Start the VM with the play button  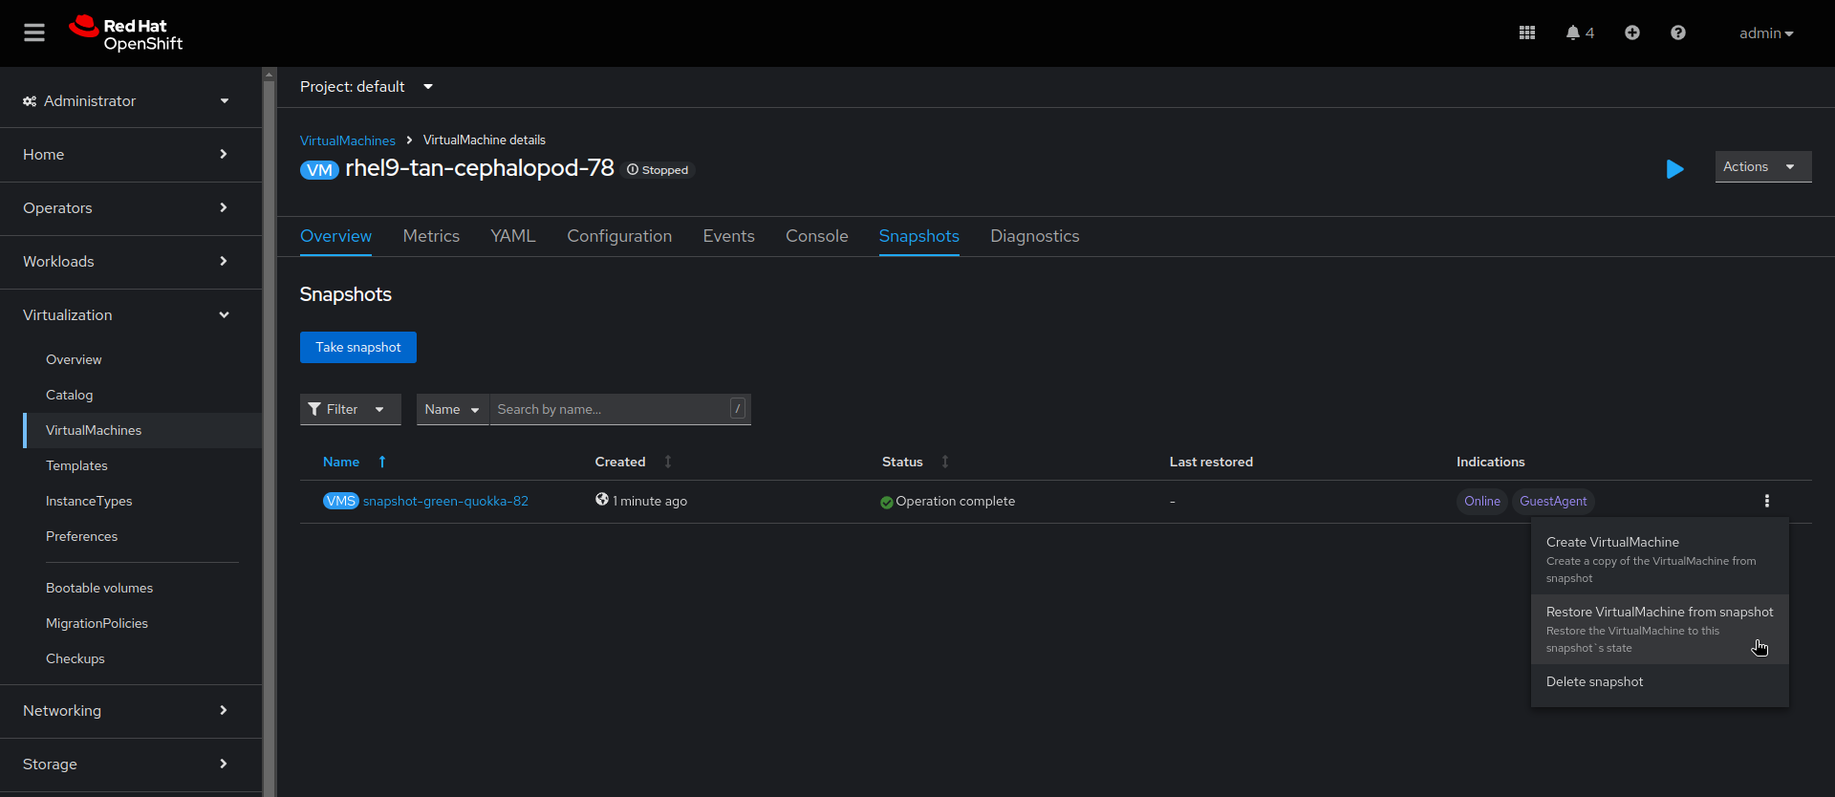tap(1674, 169)
